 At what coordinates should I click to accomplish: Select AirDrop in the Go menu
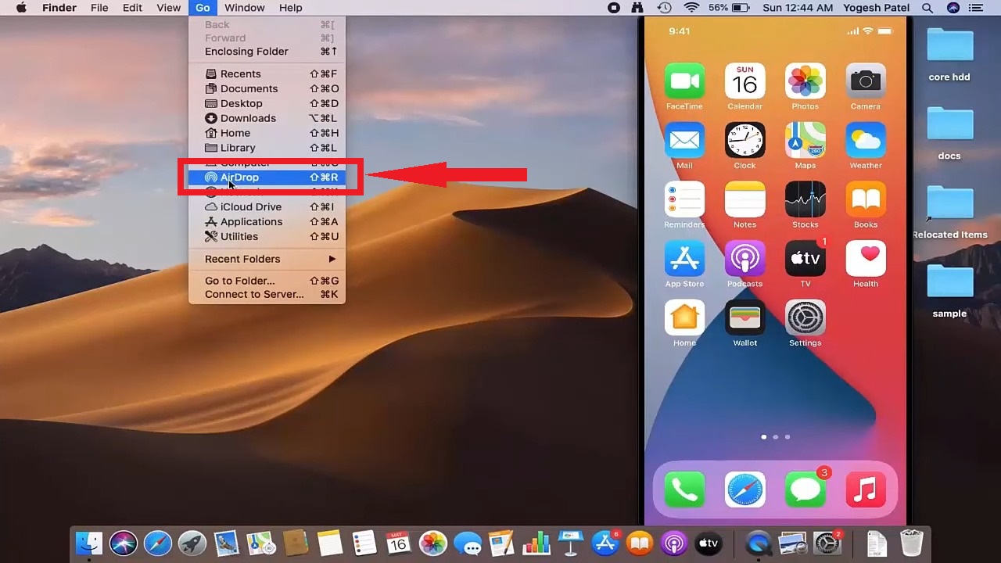pyautogui.click(x=239, y=177)
